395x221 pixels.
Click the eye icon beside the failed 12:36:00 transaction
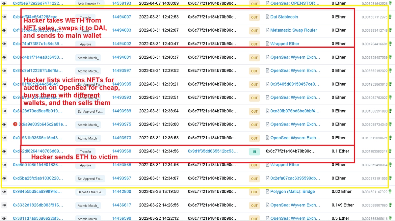(x=4, y=124)
